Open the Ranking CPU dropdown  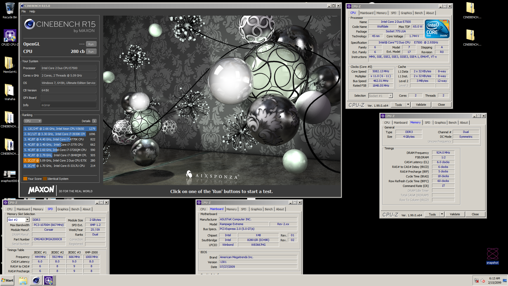(x=33, y=121)
